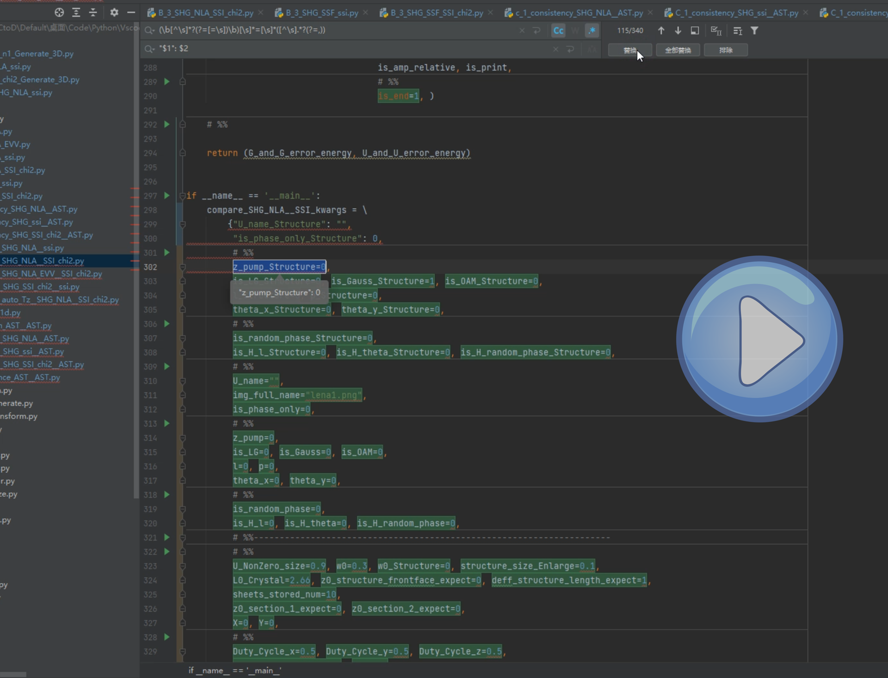Switch to B_3_SHG_SSF_ssi.py tab

(x=321, y=13)
